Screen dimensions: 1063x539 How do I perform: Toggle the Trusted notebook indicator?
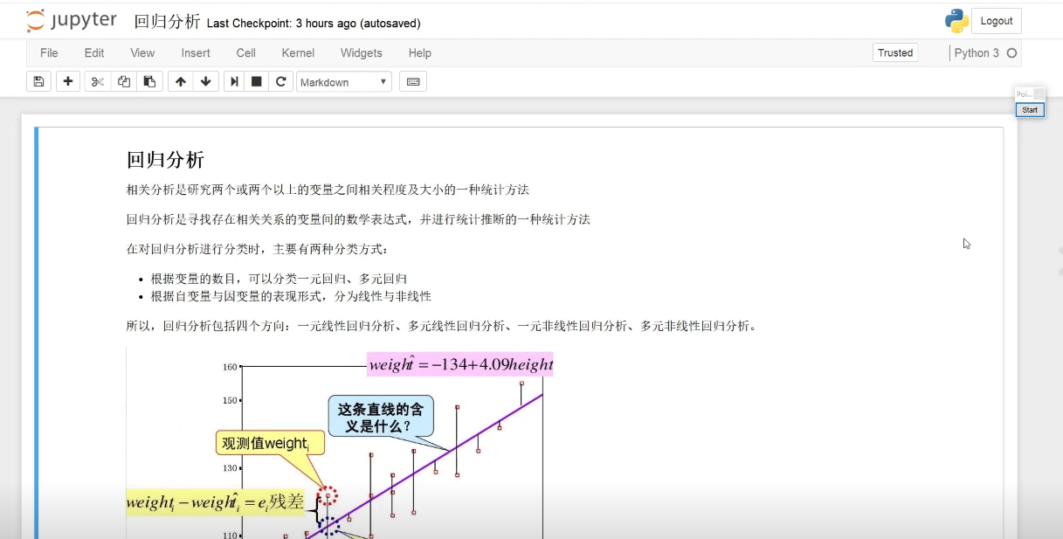(x=894, y=52)
